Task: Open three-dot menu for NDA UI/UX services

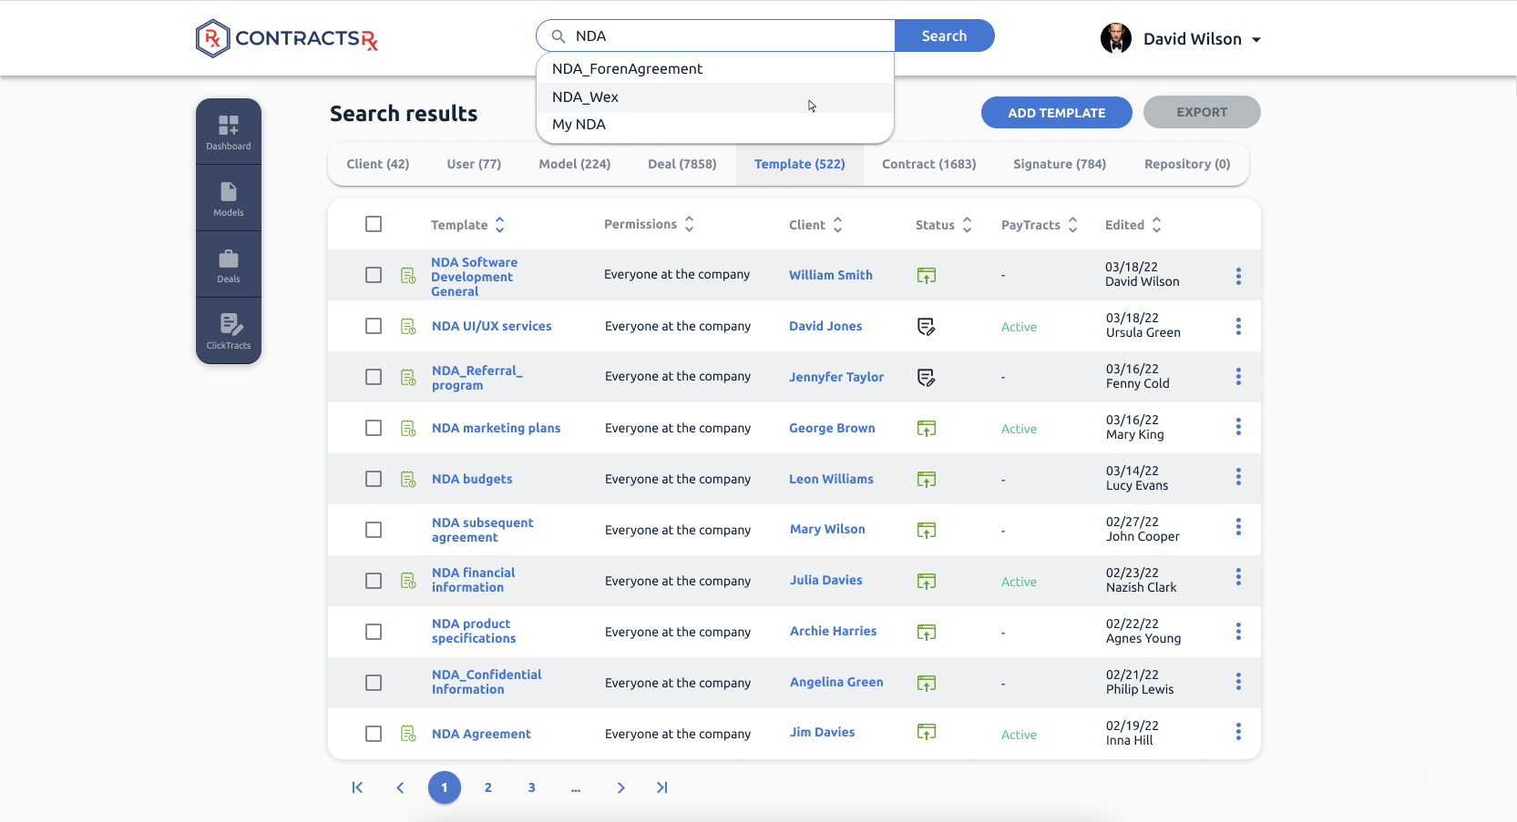Action: pyautogui.click(x=1238, y=326)
